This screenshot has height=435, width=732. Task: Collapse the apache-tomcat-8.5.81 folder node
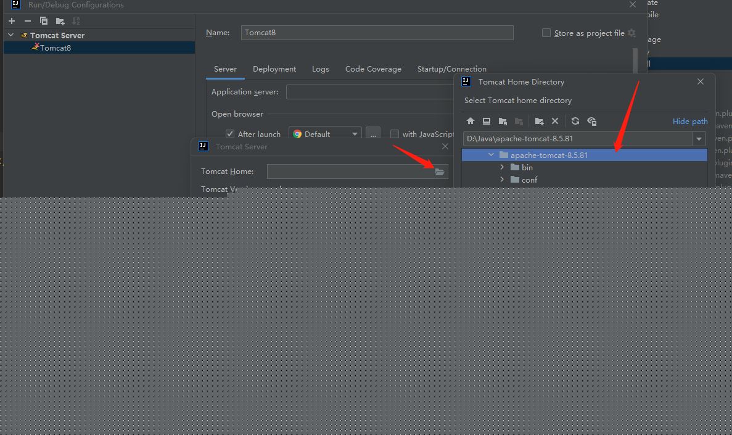[491, 155]
